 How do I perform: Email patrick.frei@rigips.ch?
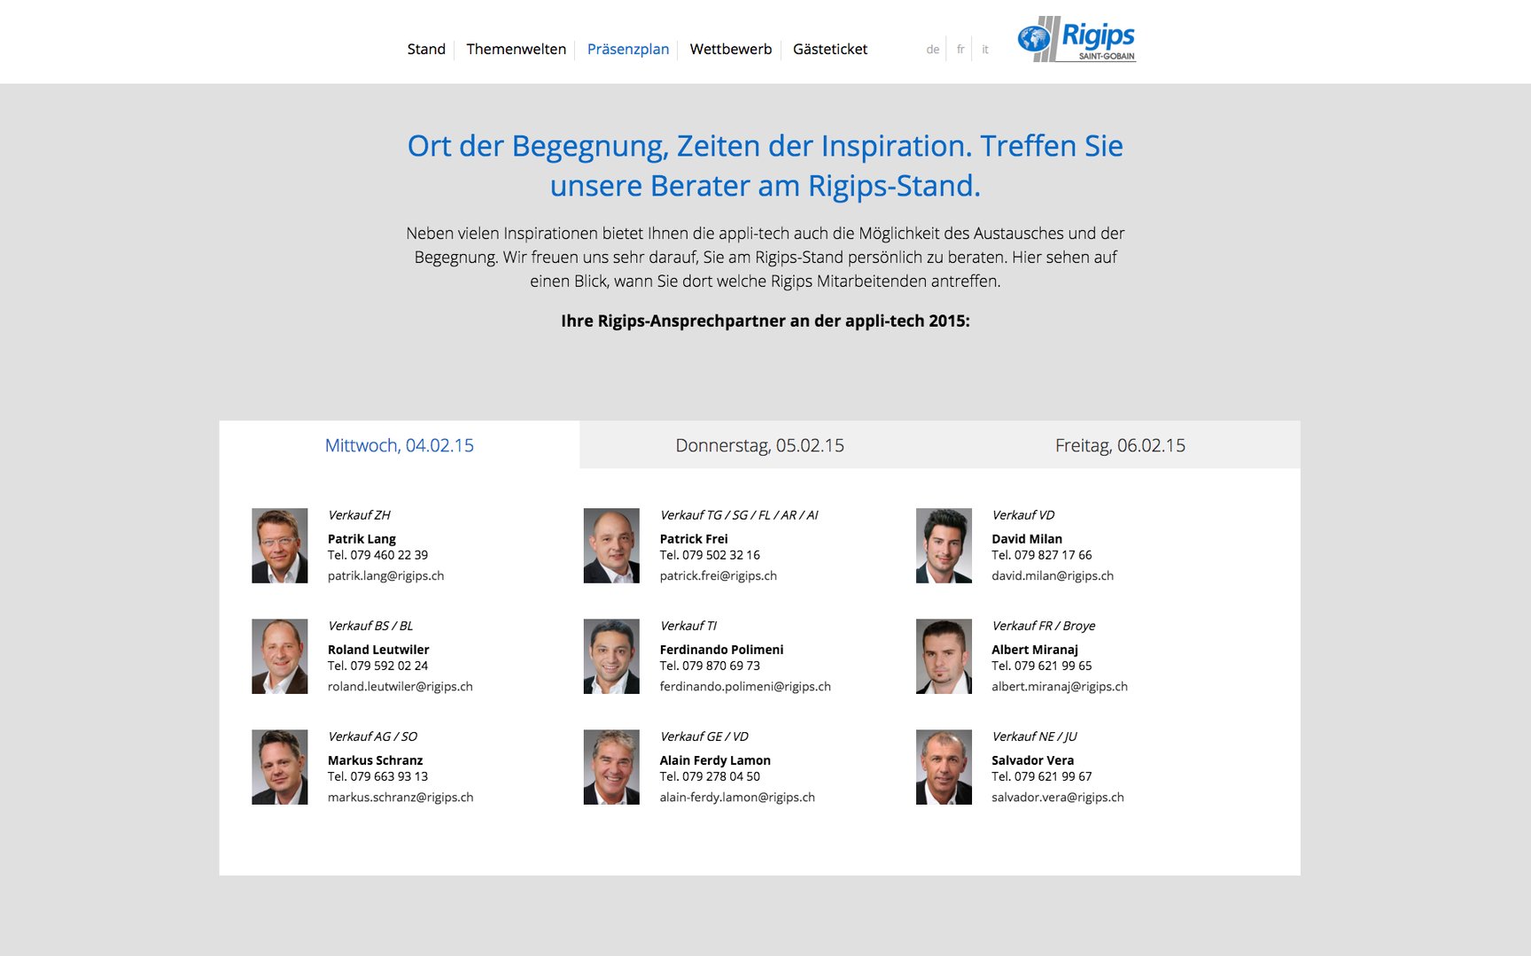pyautogui.click(x=719, y=575)
